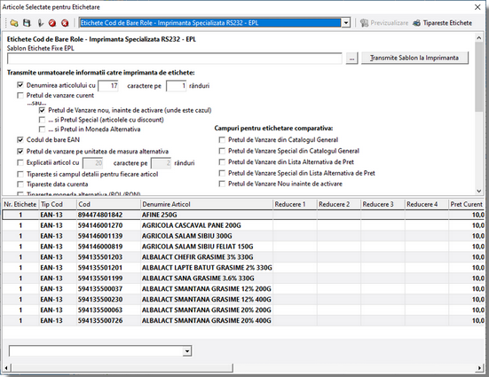Screen dimensions: 489x377
Task: Check Tipareste data curenta option
Action: click(20, 184)
